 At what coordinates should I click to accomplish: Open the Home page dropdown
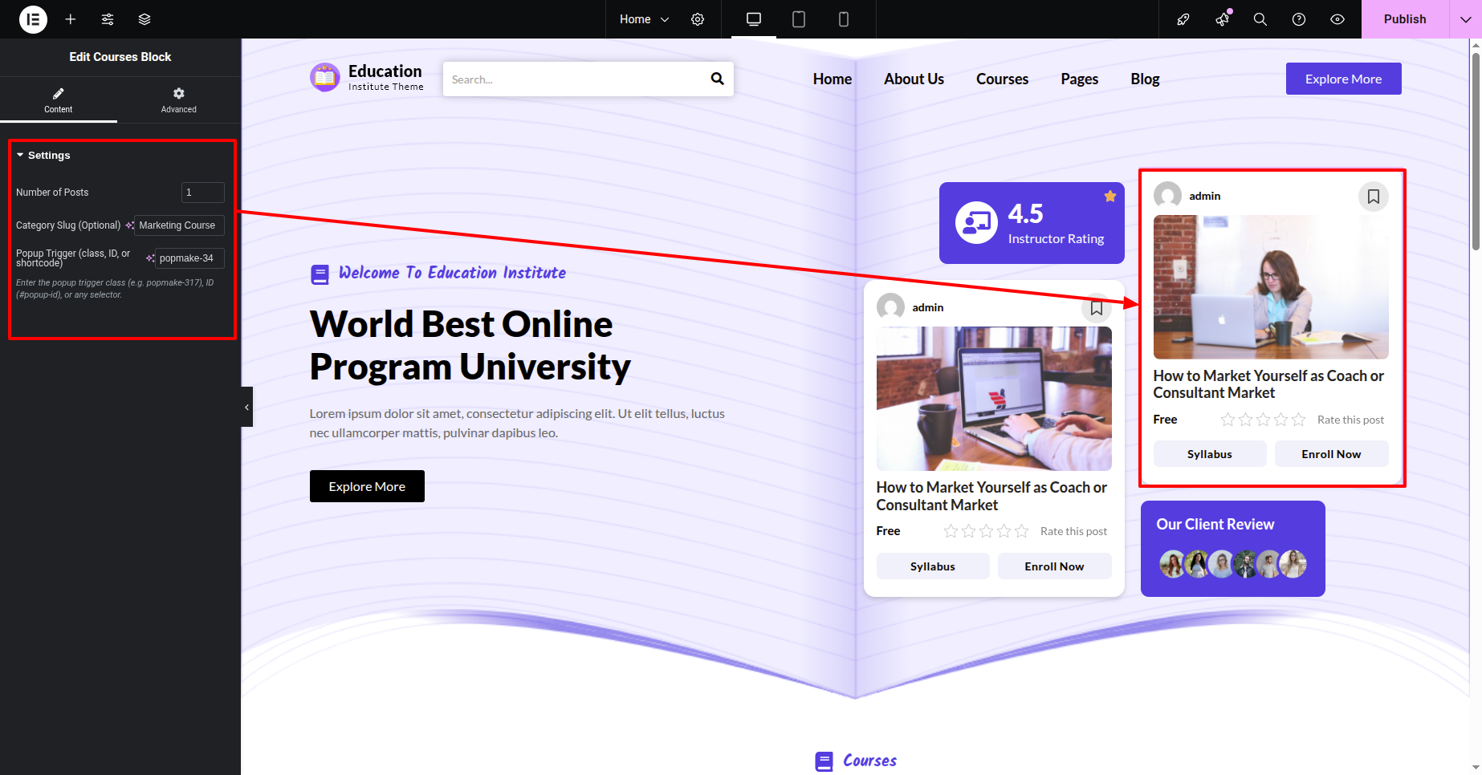[x=644, y=19]
